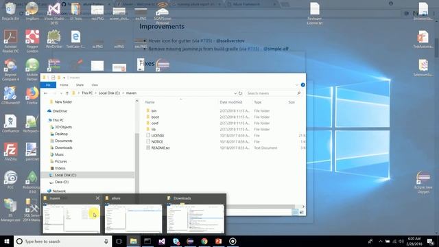The width and height of the screenshot is (439, 247).
Task: Select Network in the navigation pane
Action: tap(59, 191)
